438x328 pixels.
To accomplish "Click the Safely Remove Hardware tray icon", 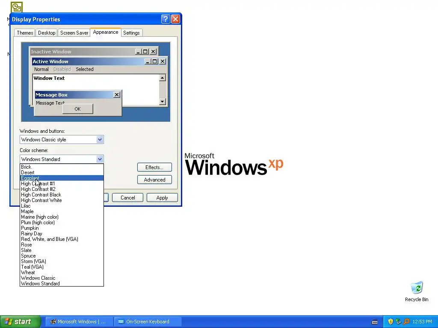I will [x=398, y=322].
